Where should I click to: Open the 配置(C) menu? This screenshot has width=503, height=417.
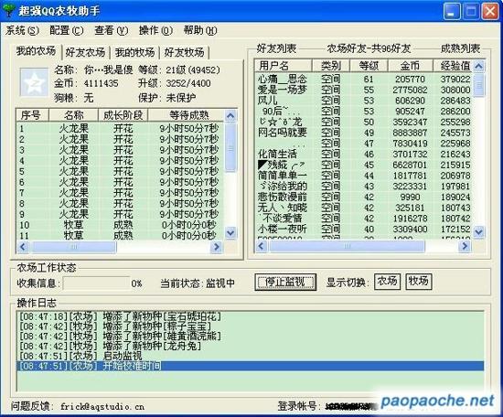coord(67,30)
